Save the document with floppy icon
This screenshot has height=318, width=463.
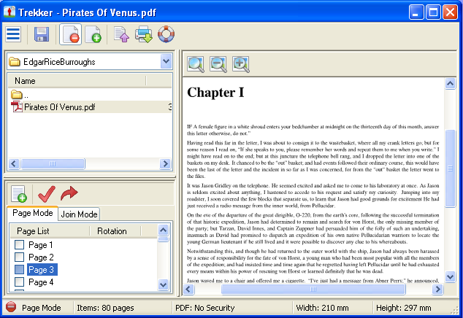point(42,34)
